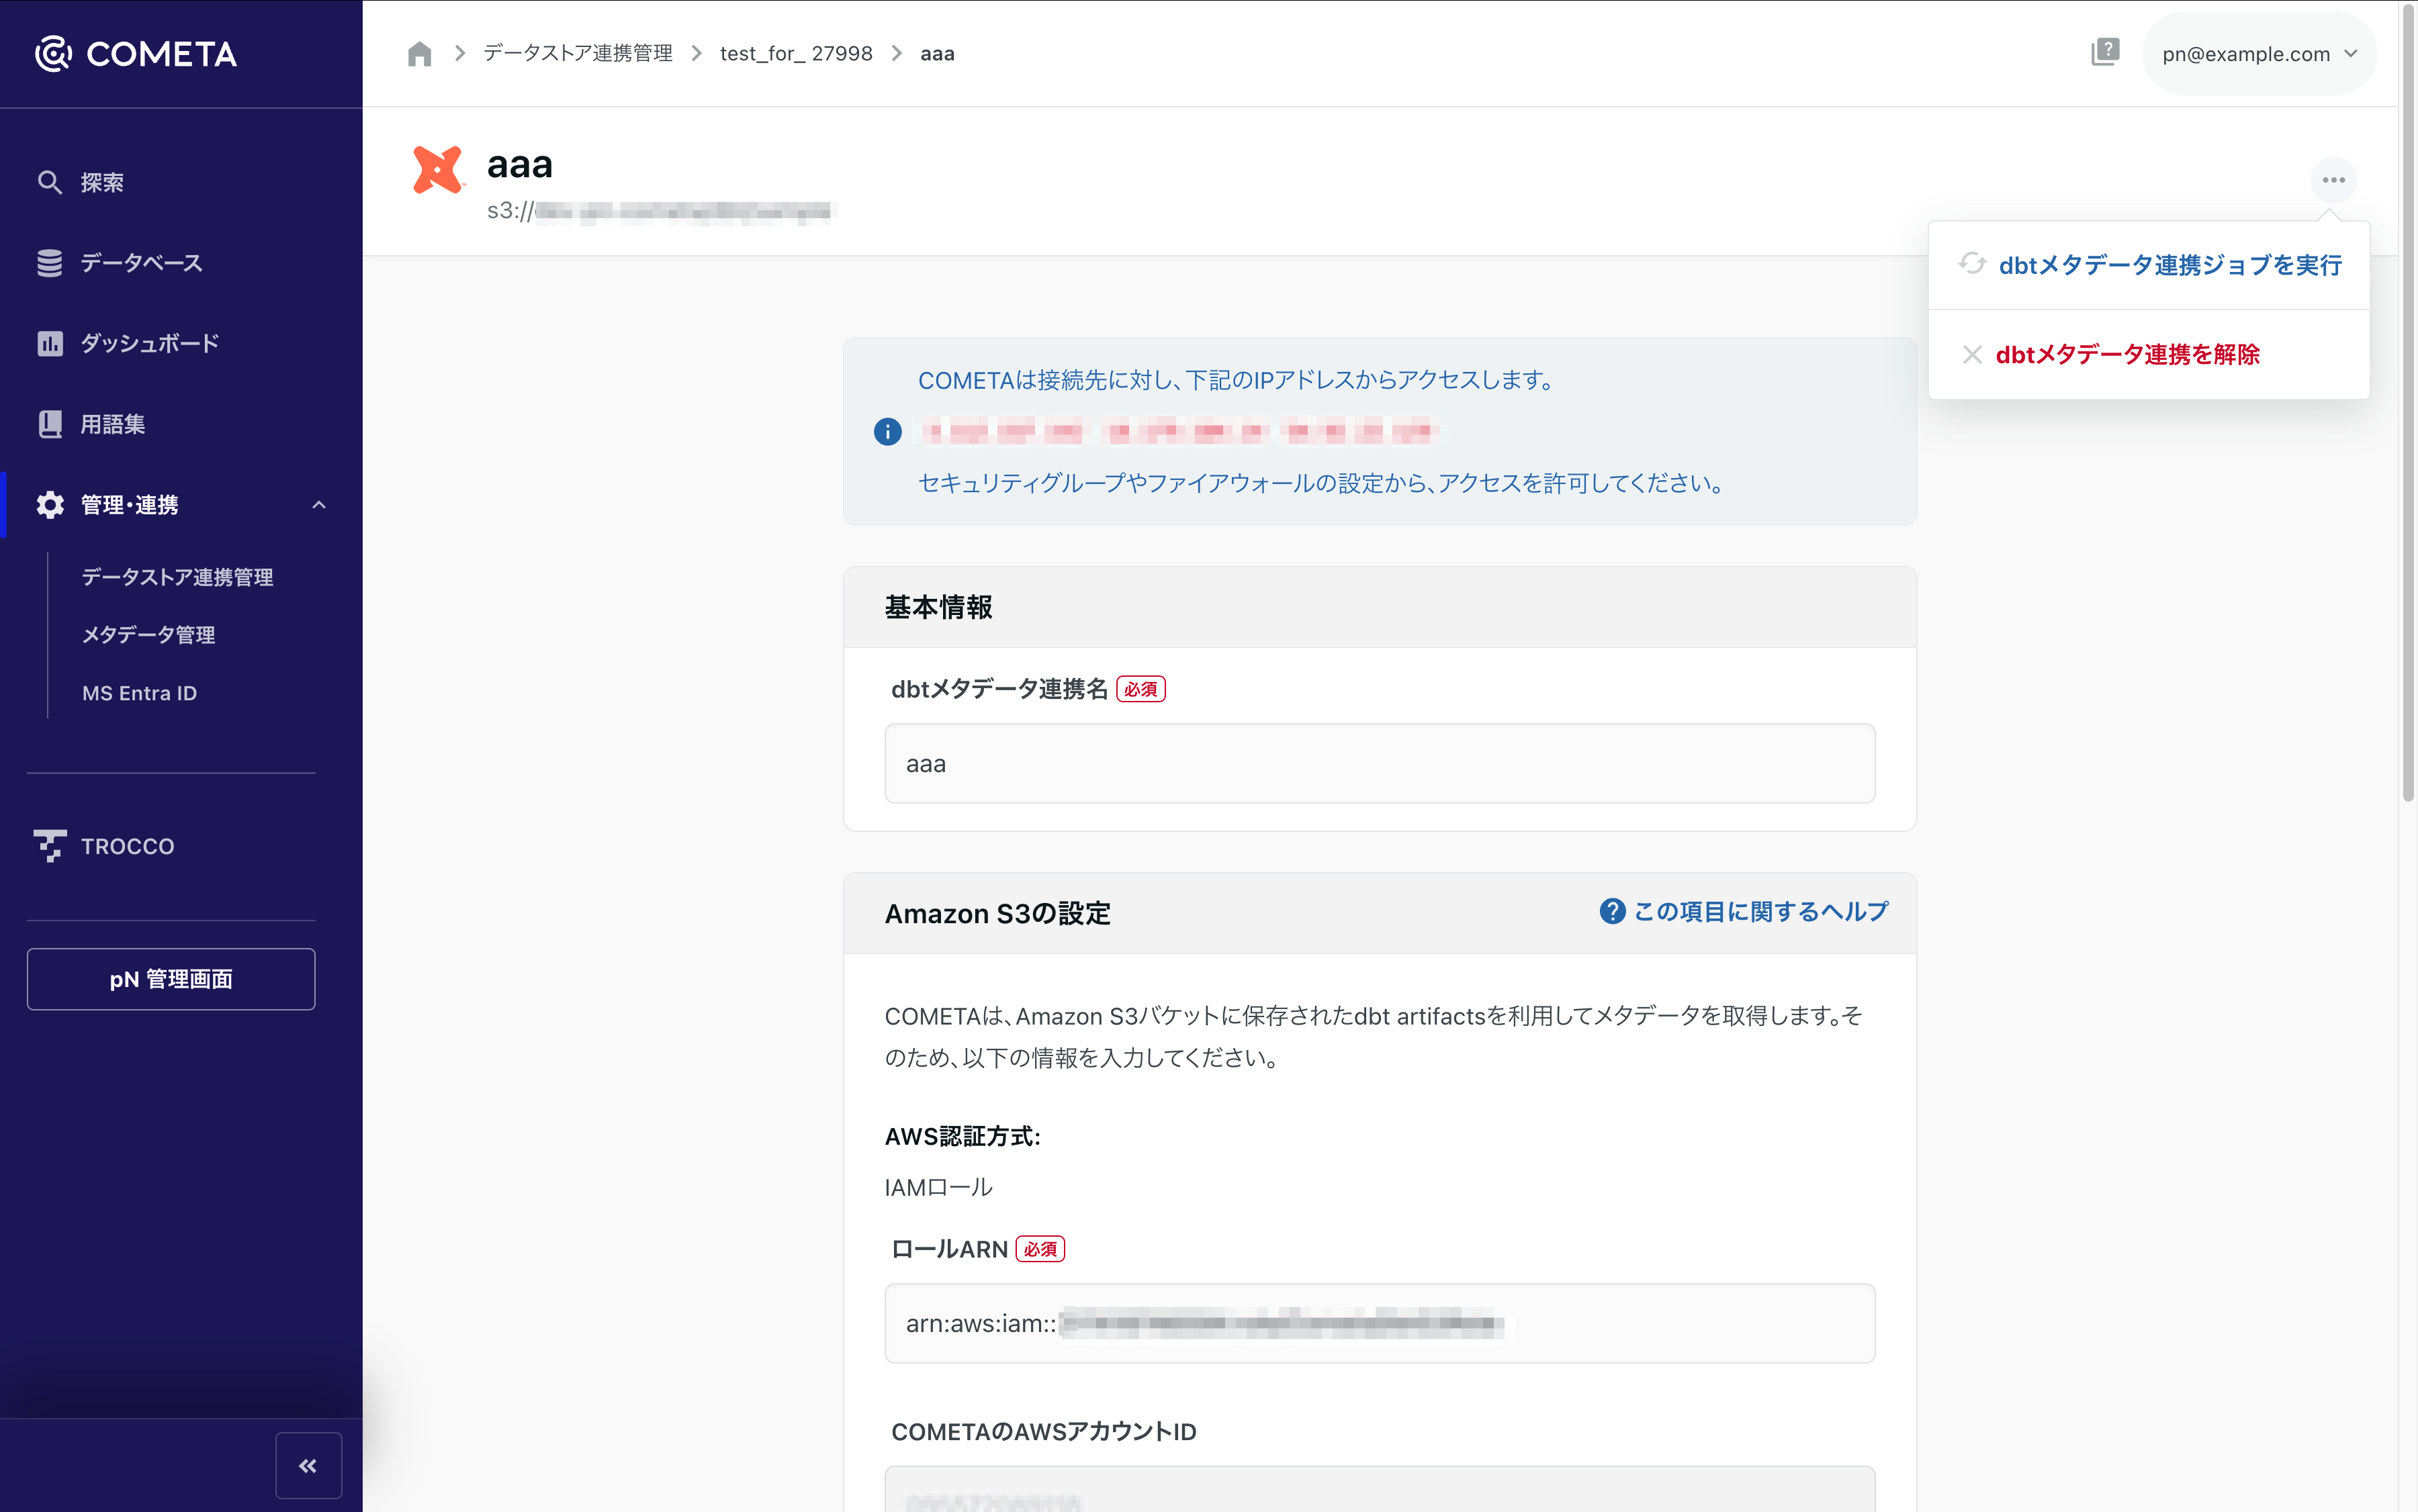Click the COMETA logo in sidebar
This screenshot has width=2418, height=1512.
136,54
